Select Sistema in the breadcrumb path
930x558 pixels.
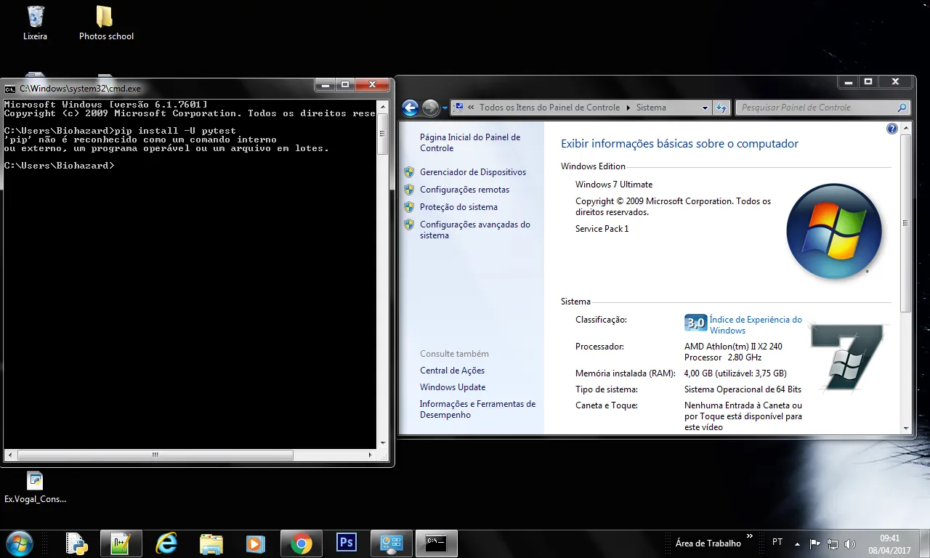coord(651,108)
